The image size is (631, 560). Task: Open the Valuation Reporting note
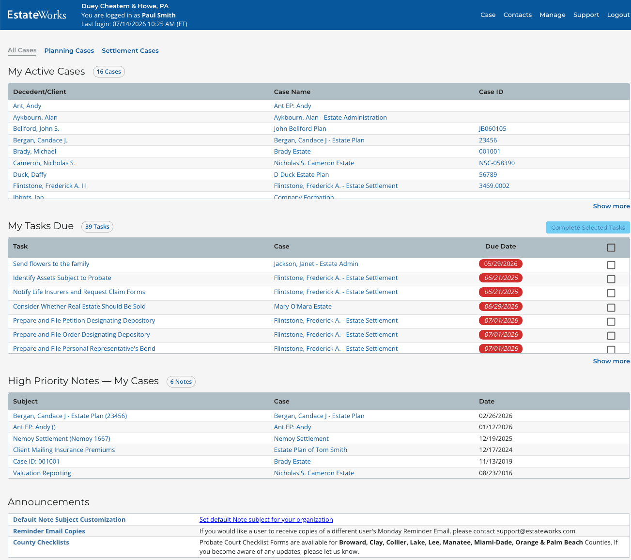42,473
